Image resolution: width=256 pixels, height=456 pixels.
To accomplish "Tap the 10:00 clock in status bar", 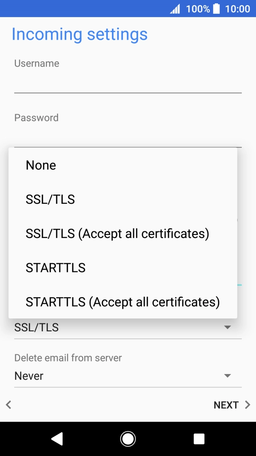I will click(x=237, y=9).
